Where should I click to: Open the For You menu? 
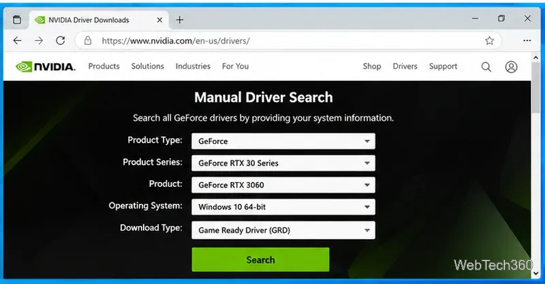pyautogui.click(x=235, y=66)
